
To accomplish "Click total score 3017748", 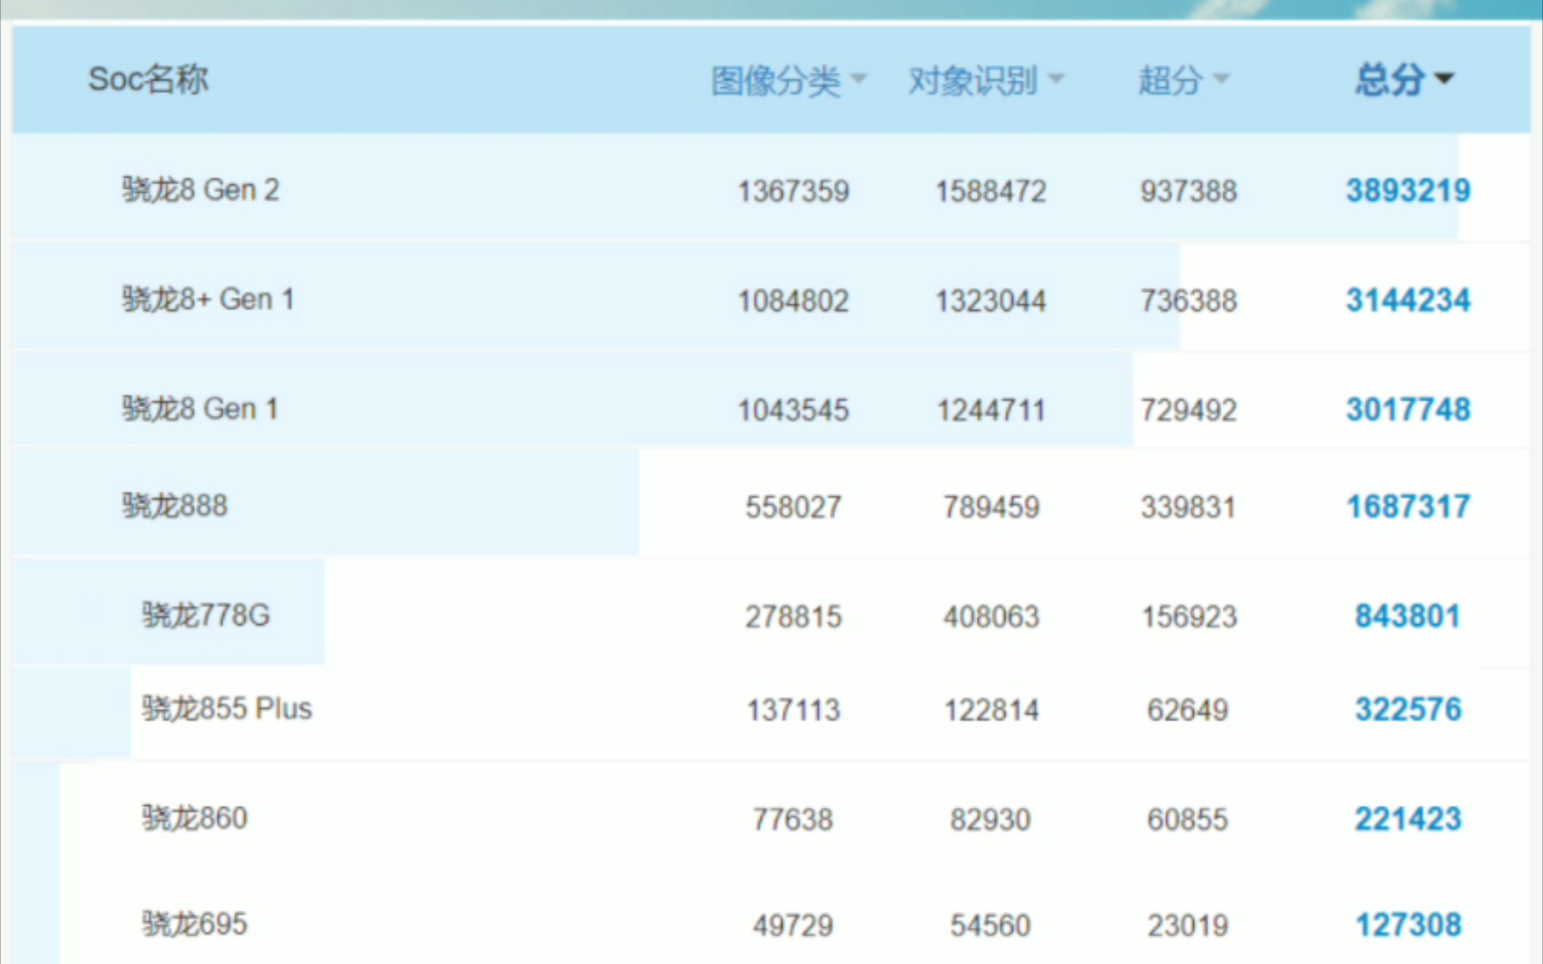I will pos(1408,410).
